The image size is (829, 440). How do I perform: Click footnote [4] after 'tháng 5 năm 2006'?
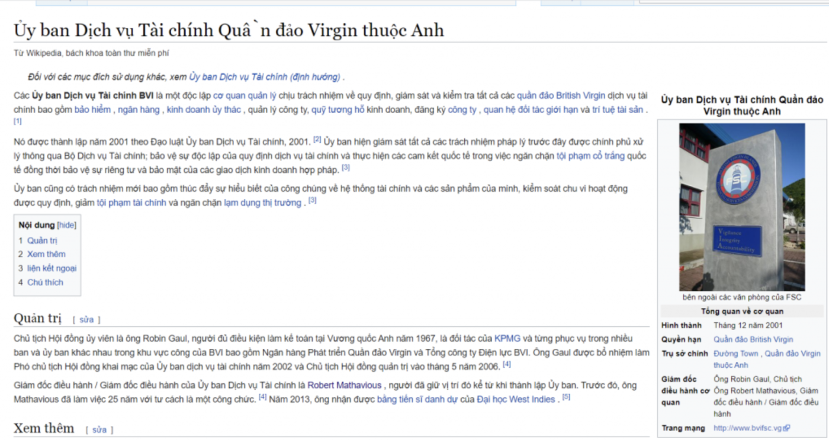(507, 364)
